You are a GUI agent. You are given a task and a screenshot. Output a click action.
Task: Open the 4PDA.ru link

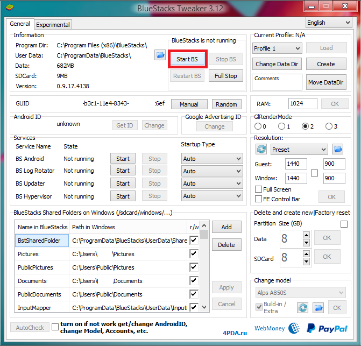pos(235,333)
